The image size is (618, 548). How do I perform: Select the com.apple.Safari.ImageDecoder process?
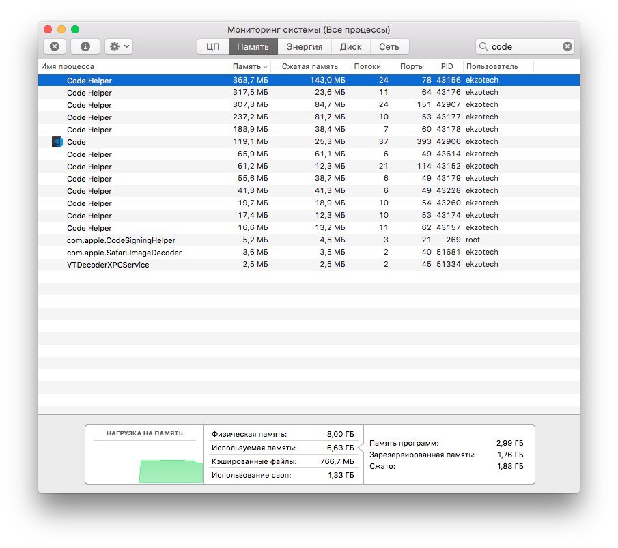pyautogui.click(x=309, y=252)
